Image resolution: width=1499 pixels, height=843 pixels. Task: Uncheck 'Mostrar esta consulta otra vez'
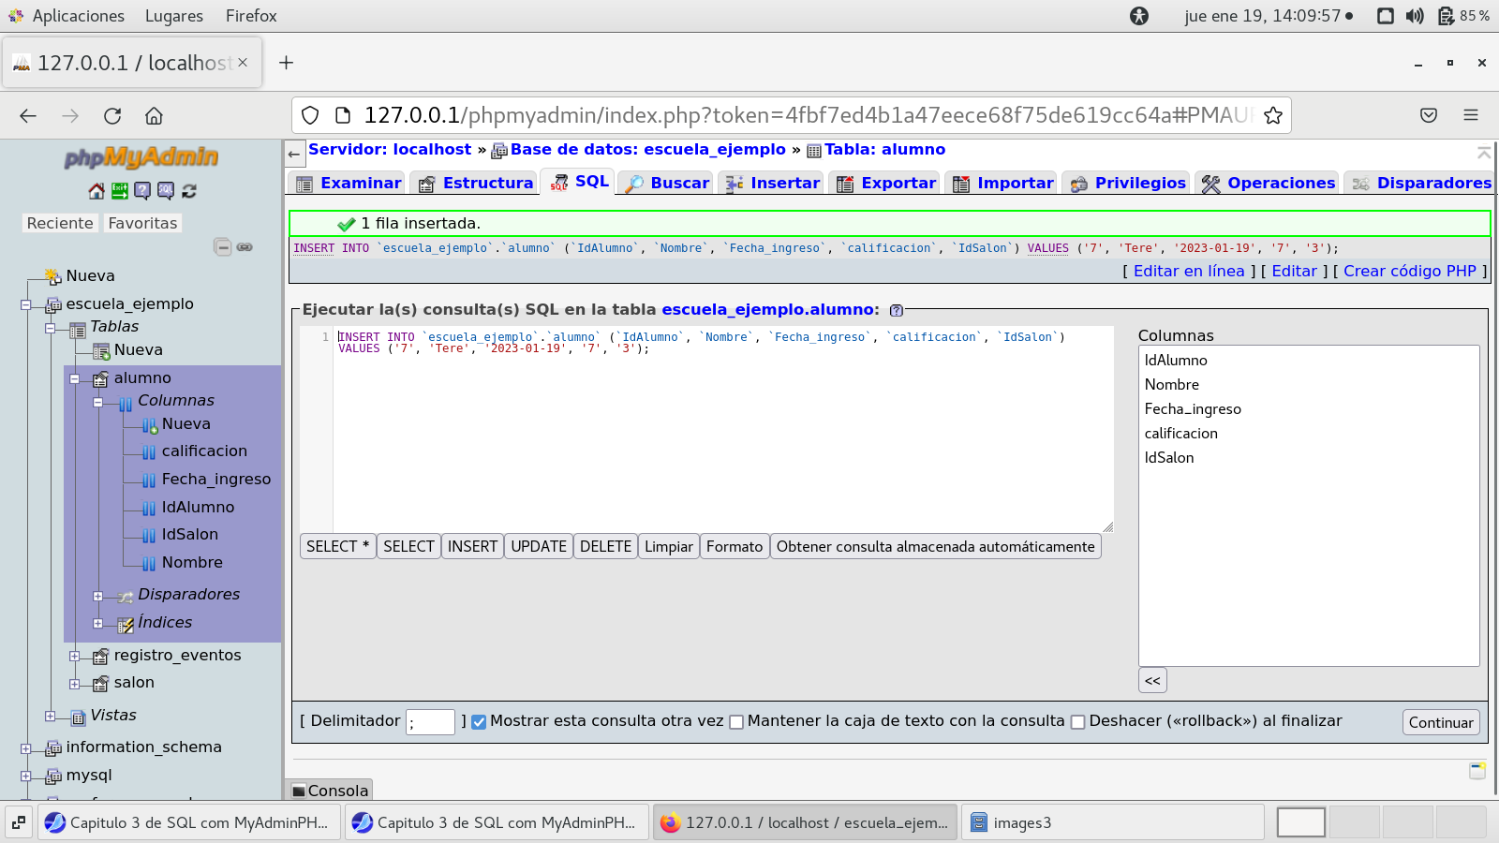(479, 722)
